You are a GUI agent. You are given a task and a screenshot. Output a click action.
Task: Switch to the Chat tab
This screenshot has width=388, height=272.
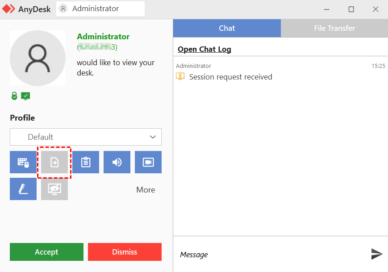227,28
